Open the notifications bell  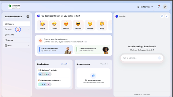(x=159, y=6)
